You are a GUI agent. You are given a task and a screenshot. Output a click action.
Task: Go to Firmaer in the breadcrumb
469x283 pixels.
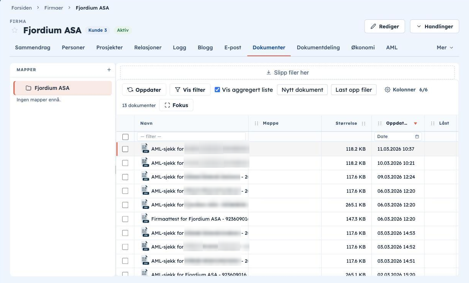pos(54,8)
